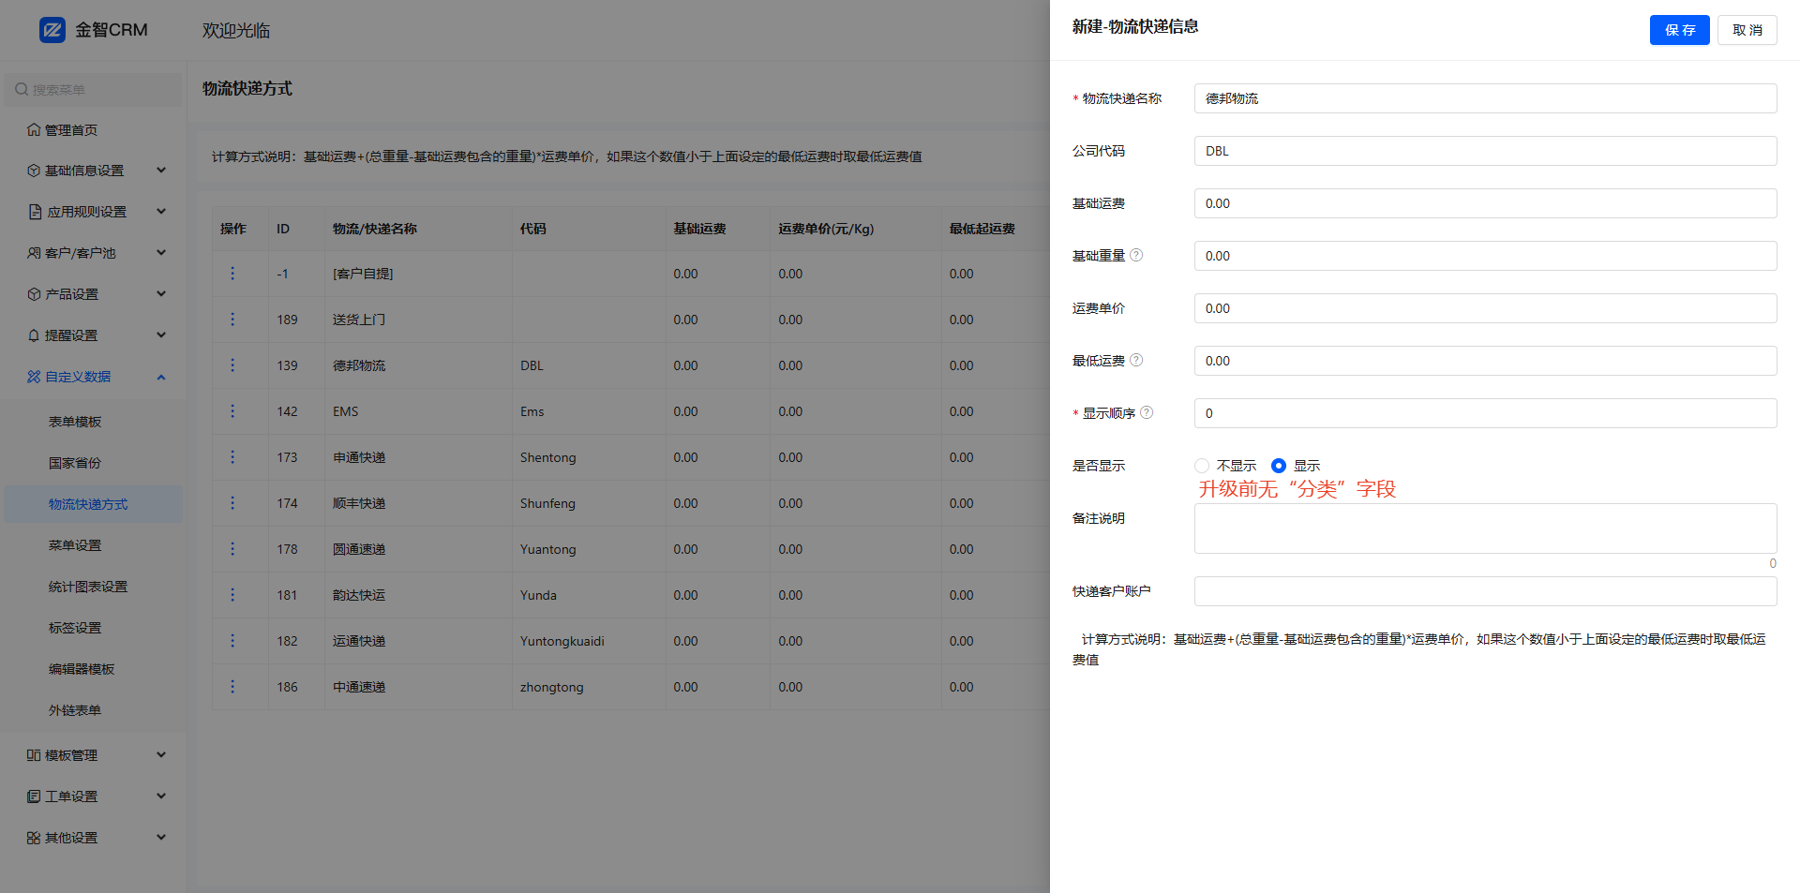Viewport: 1800px width, 893px height.
Task: Click the grid icon beside 其他设置
Action: (x=34, y=838)
